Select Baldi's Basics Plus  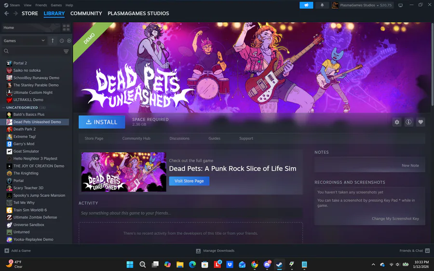pos(29,114)
